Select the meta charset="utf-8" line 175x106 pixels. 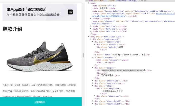pyautogui.click(x=104, y=6)
